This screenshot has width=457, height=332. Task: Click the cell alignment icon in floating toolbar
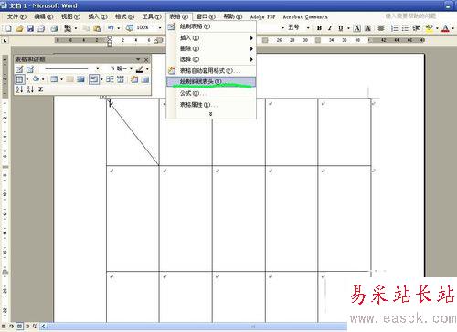[x=94, y=79]
